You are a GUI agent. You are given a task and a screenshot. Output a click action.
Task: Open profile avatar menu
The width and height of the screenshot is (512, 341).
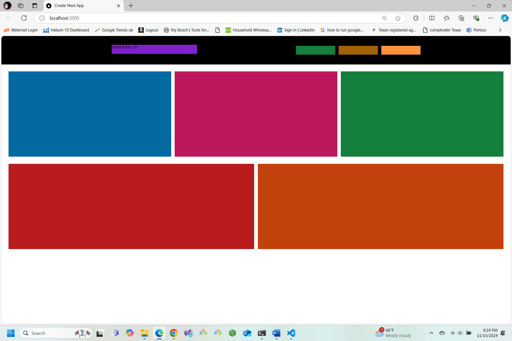tap(7, 6)
